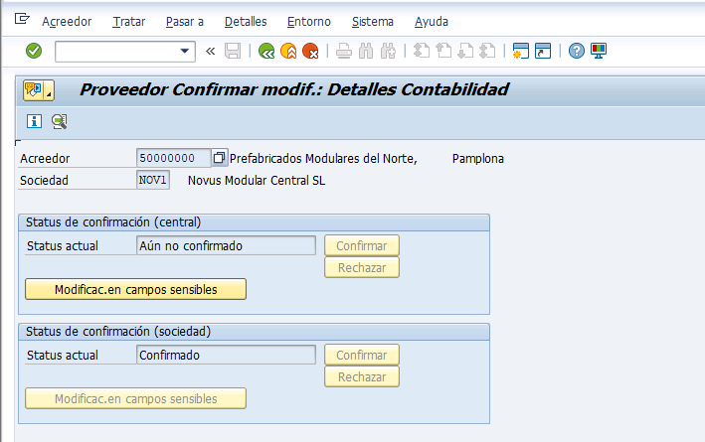705x442 pixels.
Task: Open the Acreedor menu
Action: pos(67,22)
